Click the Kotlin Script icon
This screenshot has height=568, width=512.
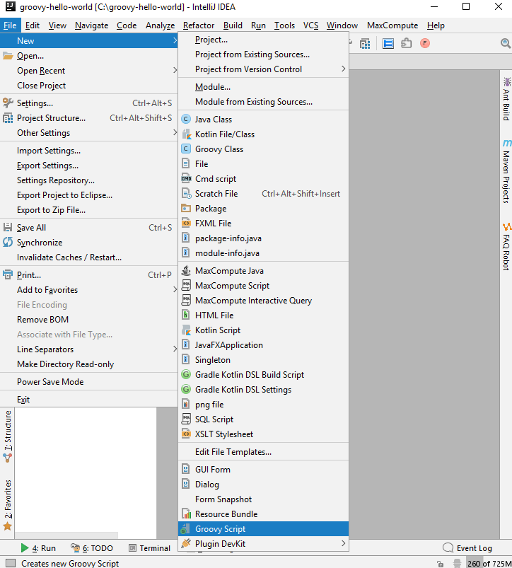[186, 330]
